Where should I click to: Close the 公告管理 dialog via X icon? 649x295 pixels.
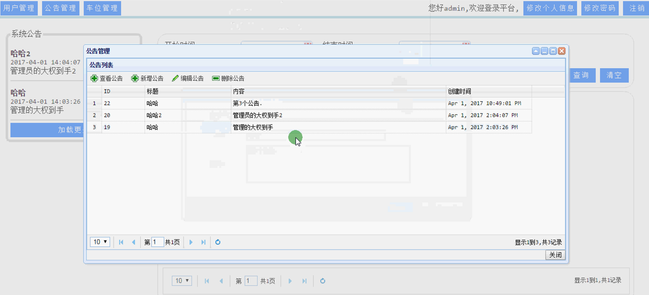pyautogui.click(x=562, y=51)
